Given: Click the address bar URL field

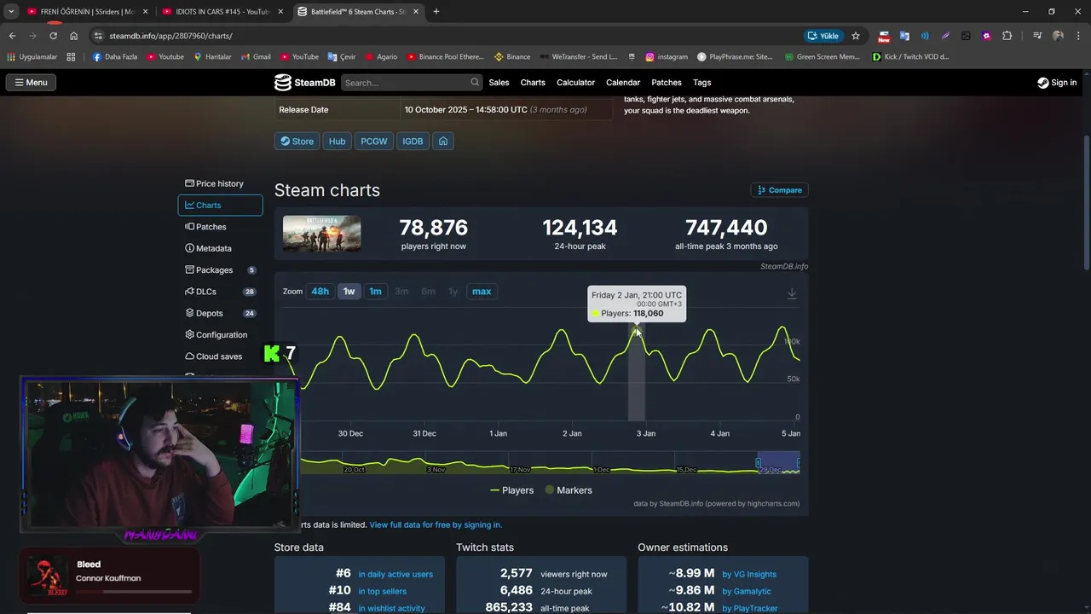Looking at the screenshot, I should (443, 36).
